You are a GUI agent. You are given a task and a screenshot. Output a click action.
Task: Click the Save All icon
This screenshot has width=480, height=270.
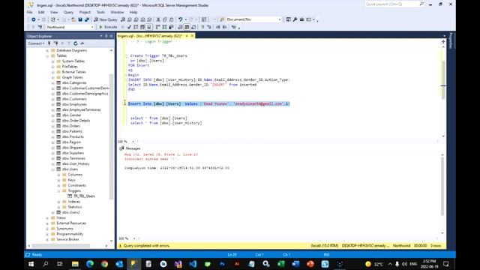tap(87, 19)
